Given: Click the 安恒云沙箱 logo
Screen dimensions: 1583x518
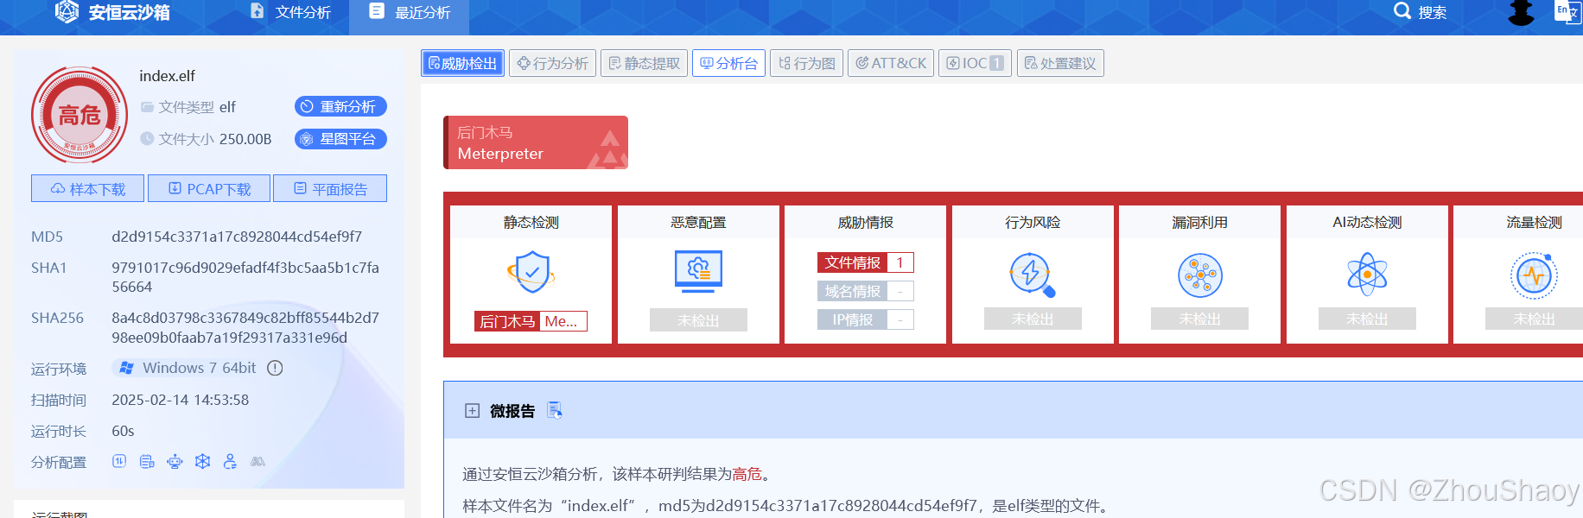Looking at the screenshot, I should pyautogui.click(x=112, y=12).
